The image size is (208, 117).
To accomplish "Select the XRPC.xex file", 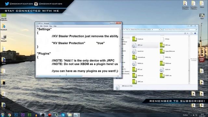I will [x=138, y=82].
